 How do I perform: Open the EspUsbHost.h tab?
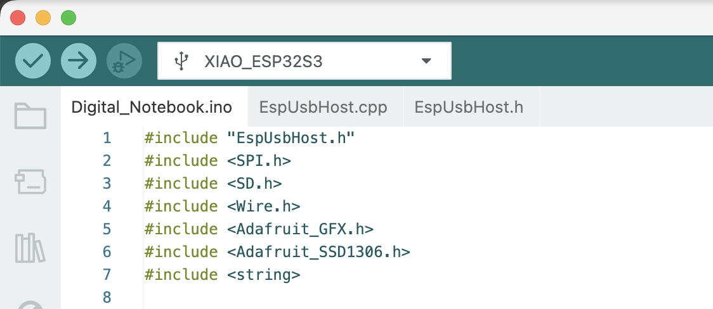pyautogui.click(x=469, y=107)
